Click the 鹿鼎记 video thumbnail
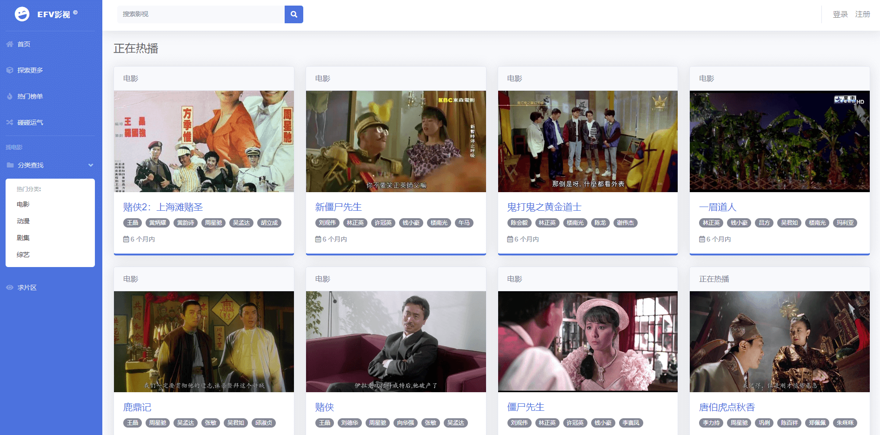Screen dimensions: 880x435 204,341
